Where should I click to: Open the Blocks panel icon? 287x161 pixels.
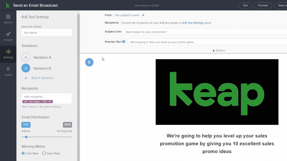click(x=8, y=19)
